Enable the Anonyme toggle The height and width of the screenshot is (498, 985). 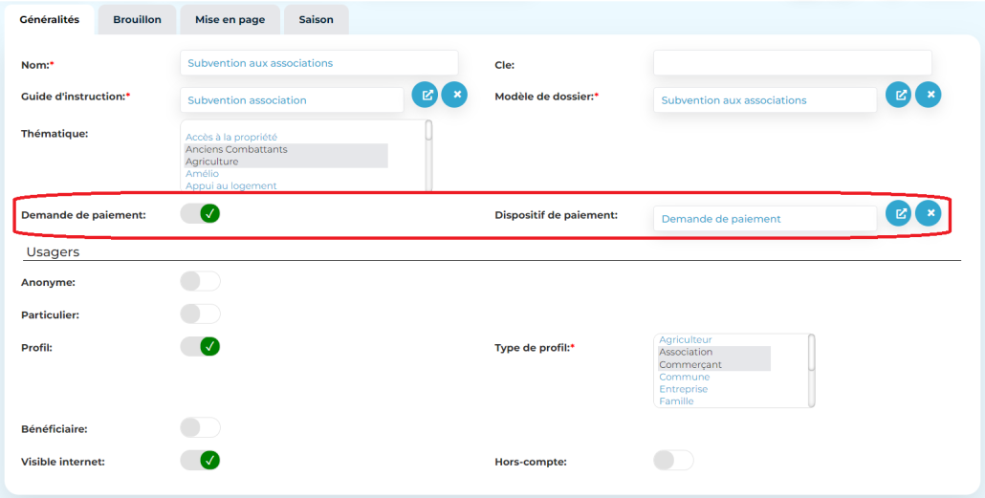(x=200, y=281)
